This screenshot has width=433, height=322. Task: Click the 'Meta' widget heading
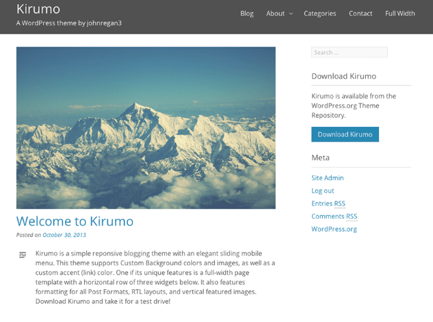(x=320, y=158)
